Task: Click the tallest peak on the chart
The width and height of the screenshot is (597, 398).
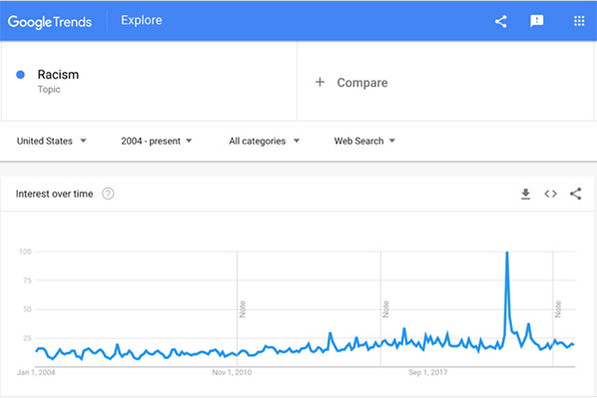Action: tap(507, 252)
